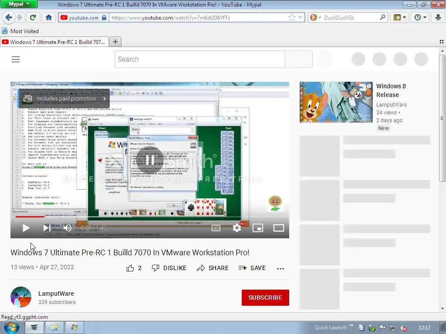Click the scrollbar down arrow

(x=442, y=308)
